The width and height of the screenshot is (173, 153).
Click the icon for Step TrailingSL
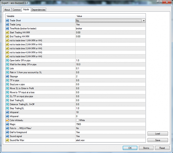7,108
